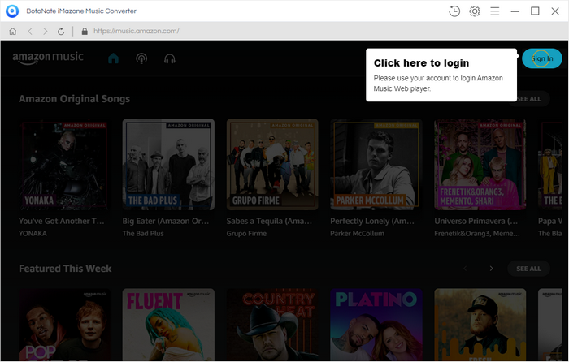Viewport: 569px width, 362px height.
Task: Open the library headphones icon
Action: tap(169, 58)
